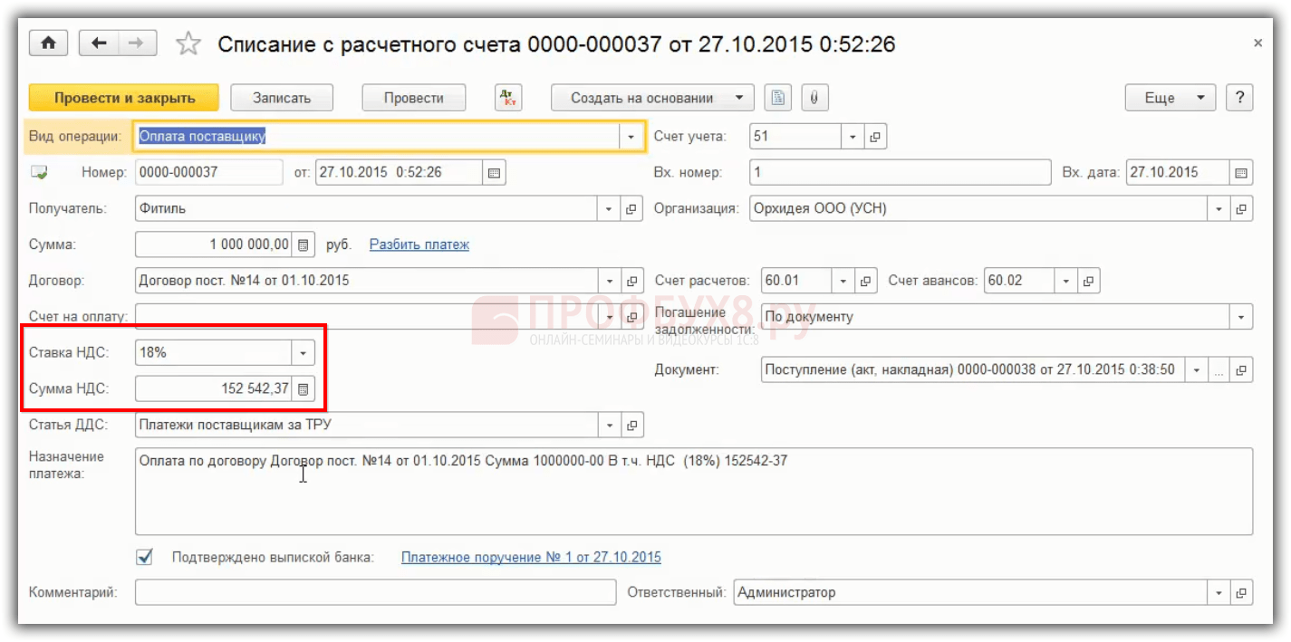Screen dimensions: 1291x642
Task: Open Получатель Фитиль record with open icon
Action: 631,209
